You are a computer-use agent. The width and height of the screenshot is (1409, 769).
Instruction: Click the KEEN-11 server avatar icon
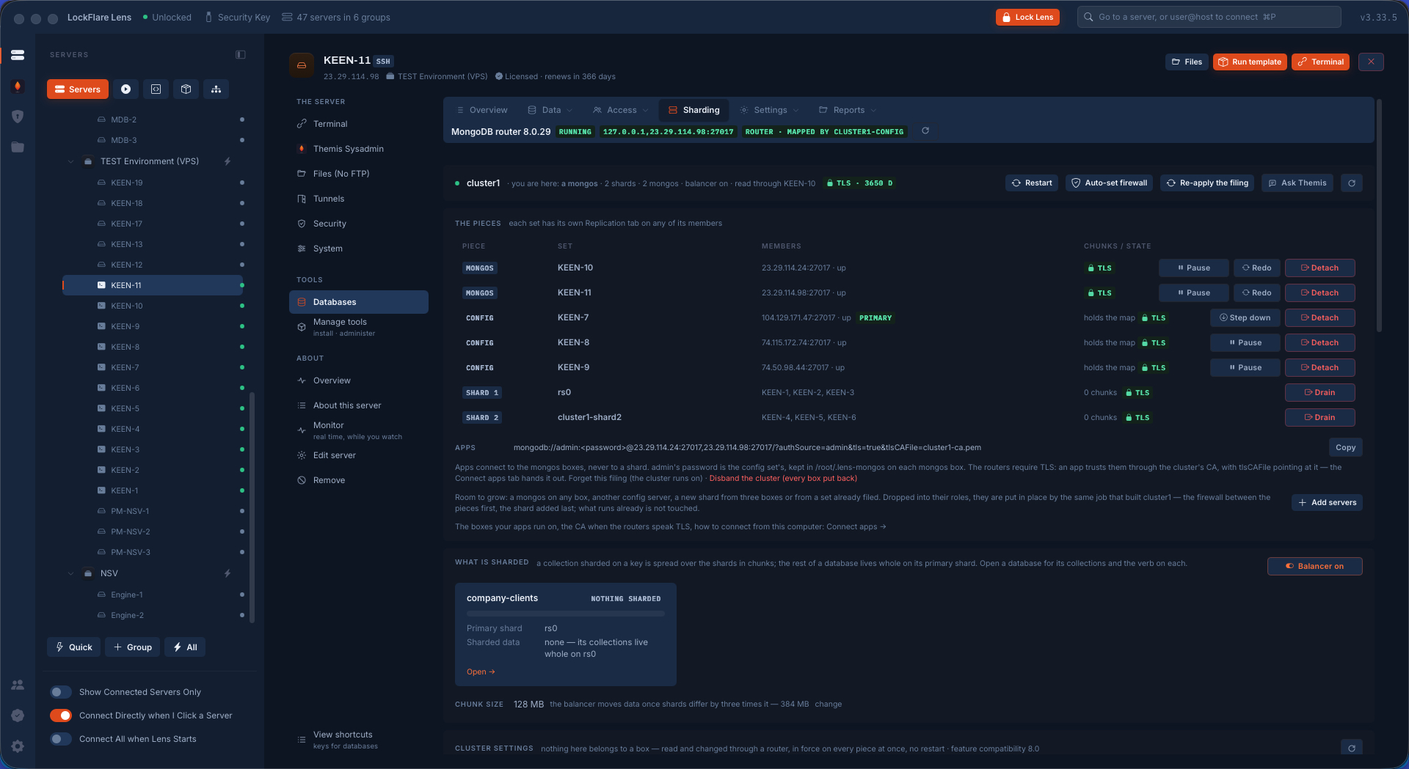(302, 65)
